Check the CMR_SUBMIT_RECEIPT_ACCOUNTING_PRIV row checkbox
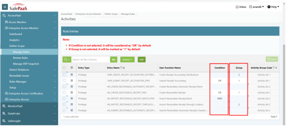 click(64, 81)
